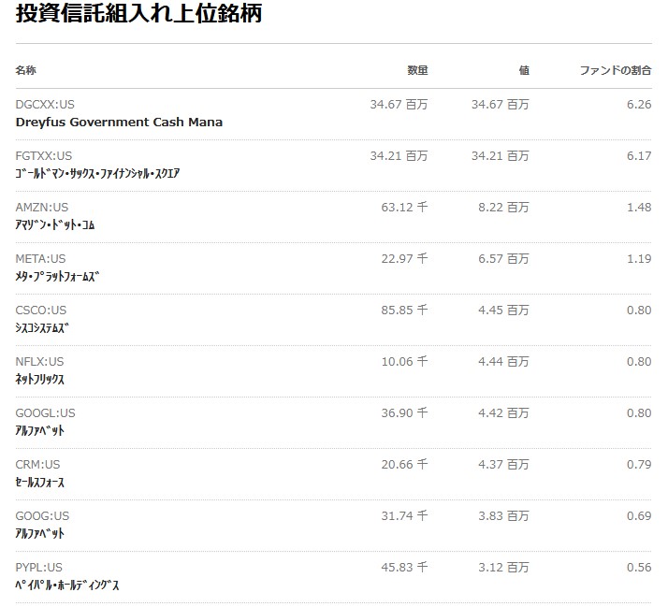Open the シスコシステムズ holding link
The image size is (668, 607).
(x=42, y=327)
